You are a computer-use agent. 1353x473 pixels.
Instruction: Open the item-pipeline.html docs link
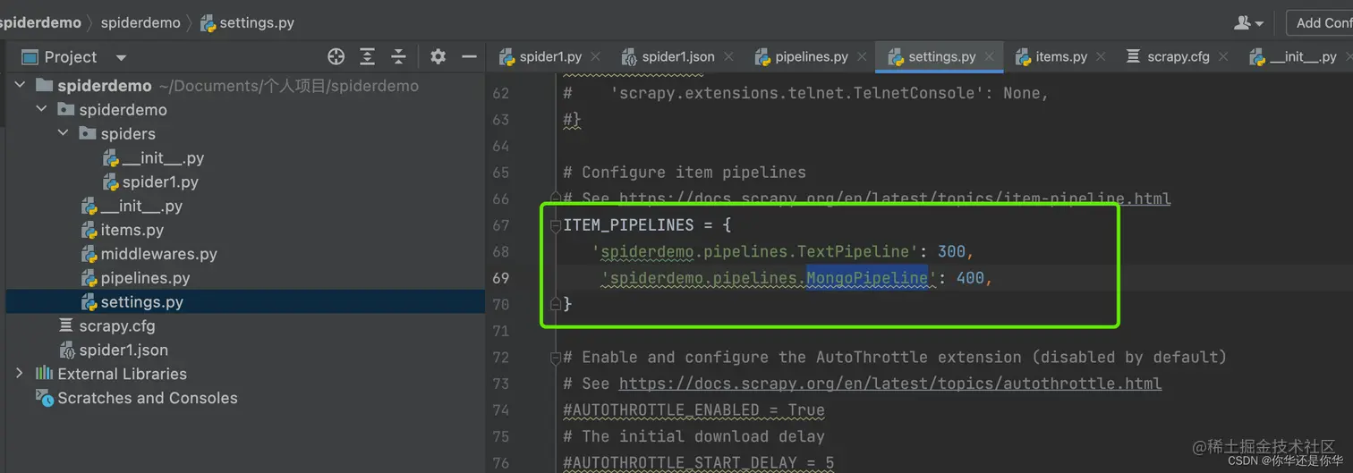pyautogui.click(x=895, y=198)
